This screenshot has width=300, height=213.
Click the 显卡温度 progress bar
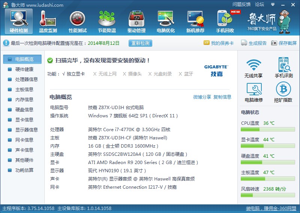(268, 146)
